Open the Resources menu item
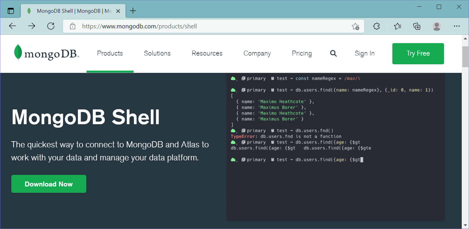This screenshot has height=229, width=469. 207,53
